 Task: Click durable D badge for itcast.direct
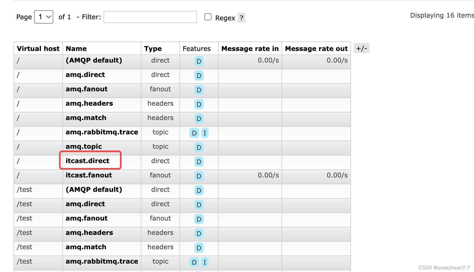[199, 162]
